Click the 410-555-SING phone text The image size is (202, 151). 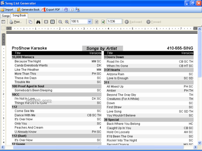pos(180,48)
